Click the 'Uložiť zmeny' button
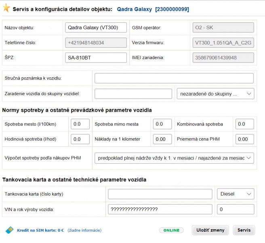265x243 pixels. click(x=210, y=230)
